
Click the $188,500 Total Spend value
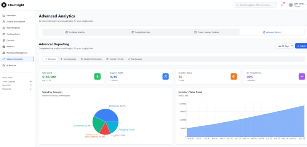(x=49, y=77)
